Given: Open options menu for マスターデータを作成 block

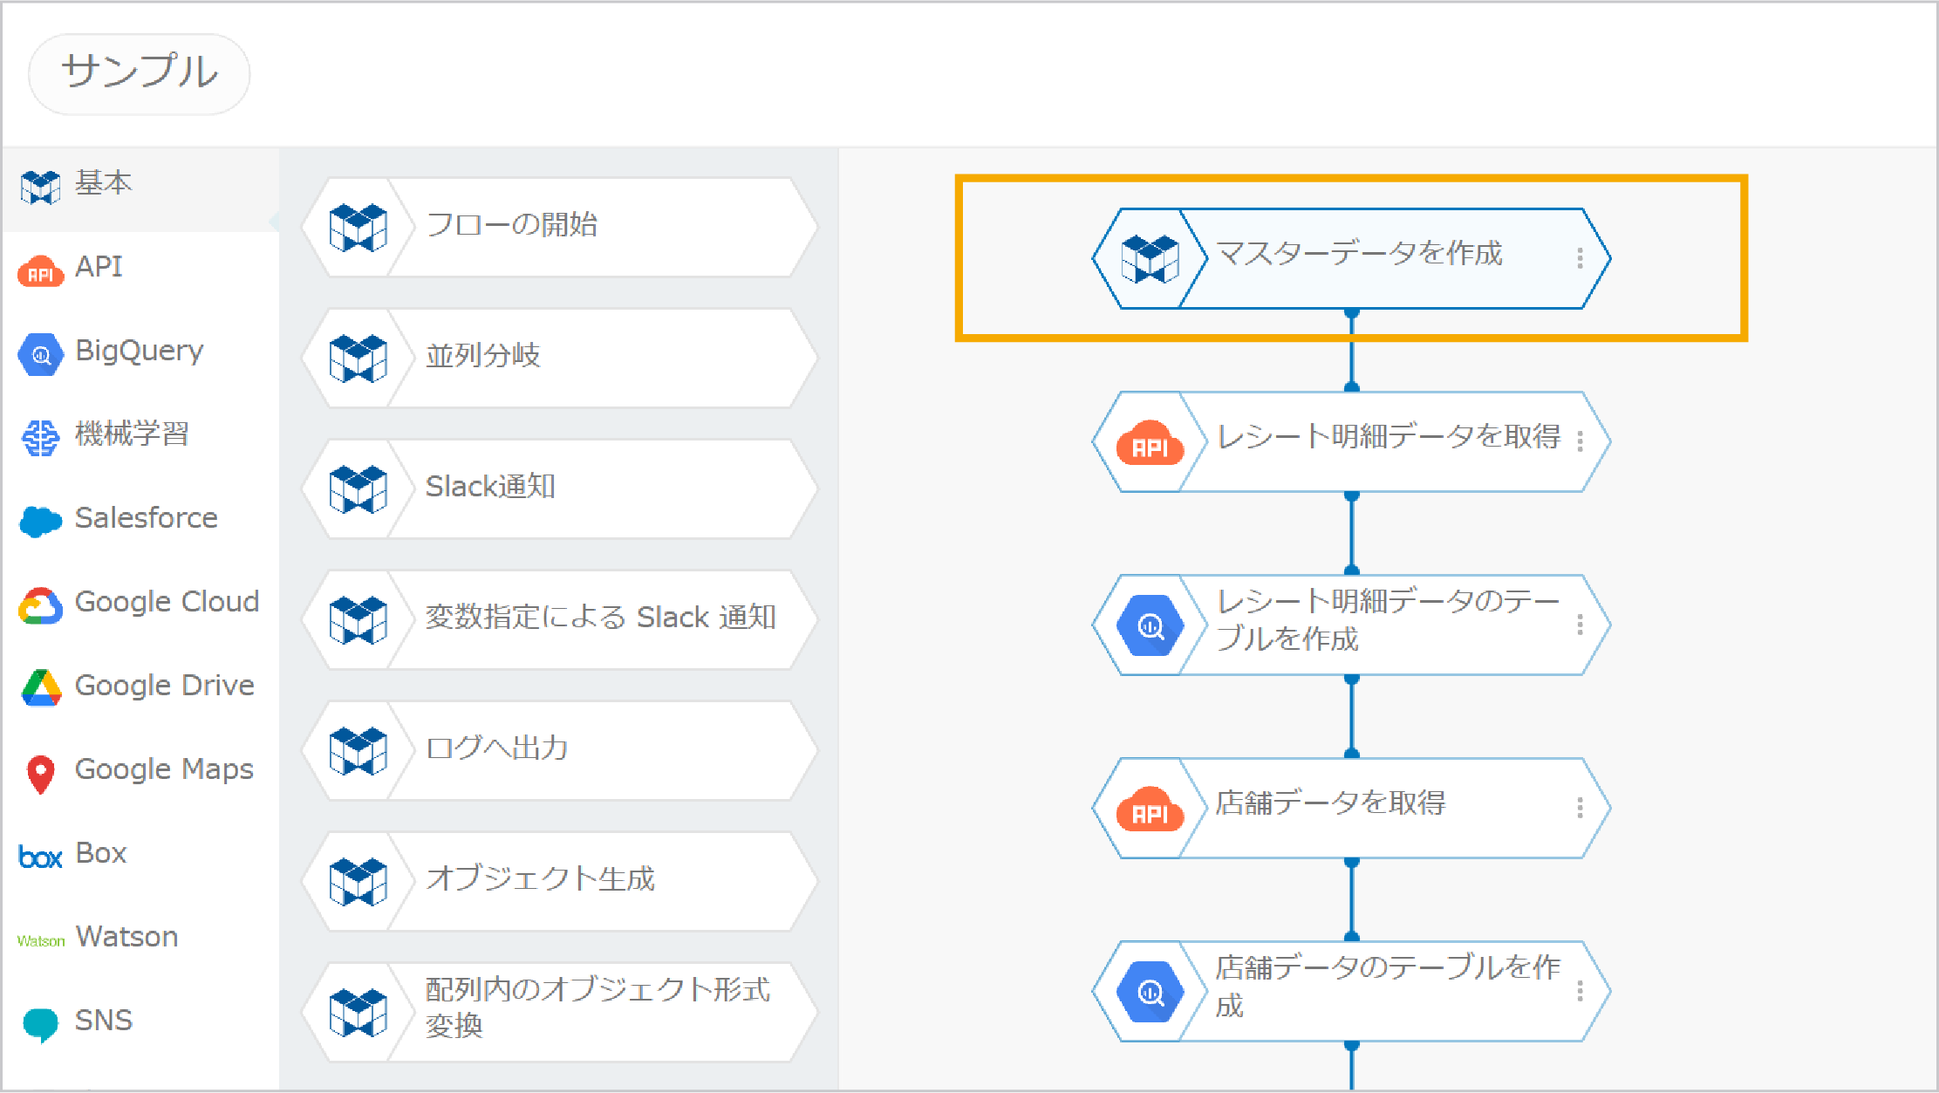Looking at the screenshot, I should pos(1580,258).
